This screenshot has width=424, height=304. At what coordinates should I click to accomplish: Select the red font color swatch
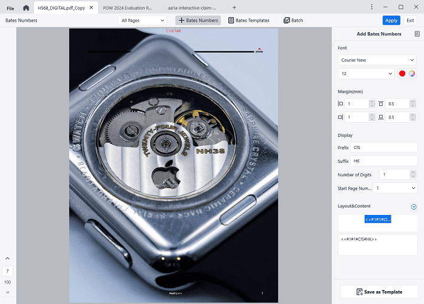click(402, 73)
